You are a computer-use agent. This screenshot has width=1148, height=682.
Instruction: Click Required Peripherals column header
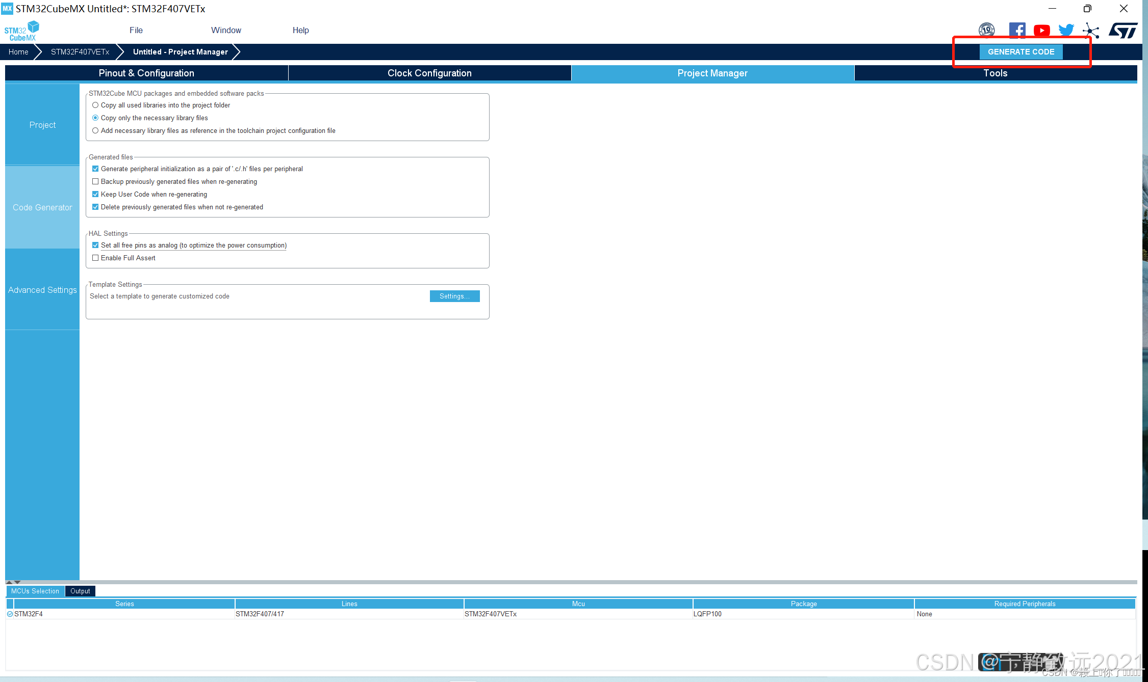[x=1025, y=604]
